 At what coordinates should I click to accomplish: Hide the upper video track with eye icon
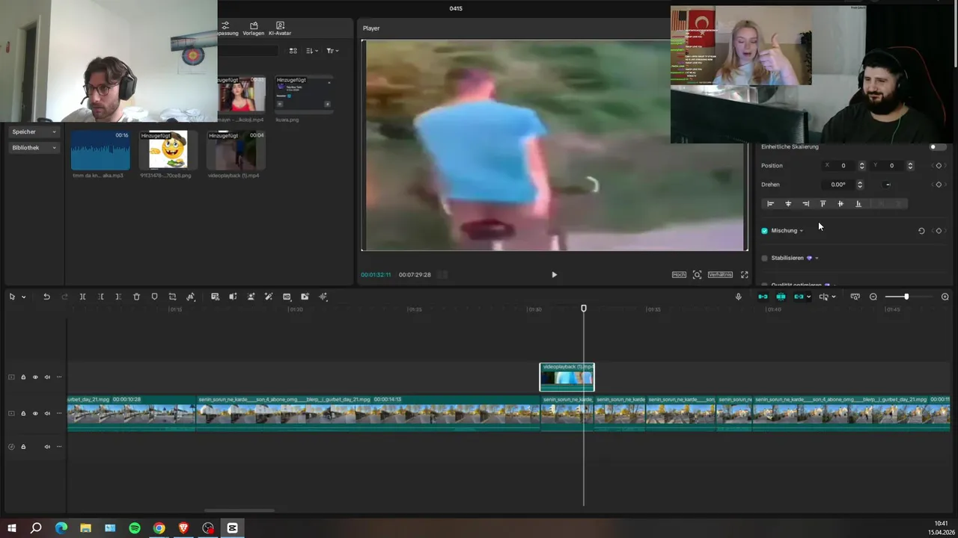pyautogui.click(x=35, y=377)
